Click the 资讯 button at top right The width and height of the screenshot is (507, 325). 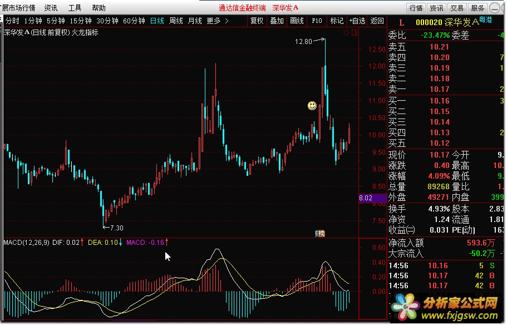click(x=436, y=8)
